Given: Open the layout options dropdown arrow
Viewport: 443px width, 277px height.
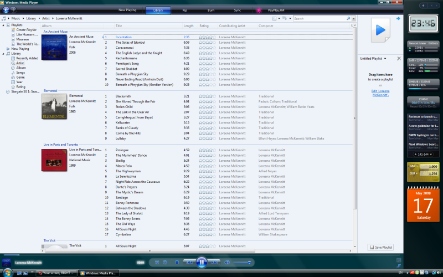Looking at the screenshot, I should coord(290,18).
